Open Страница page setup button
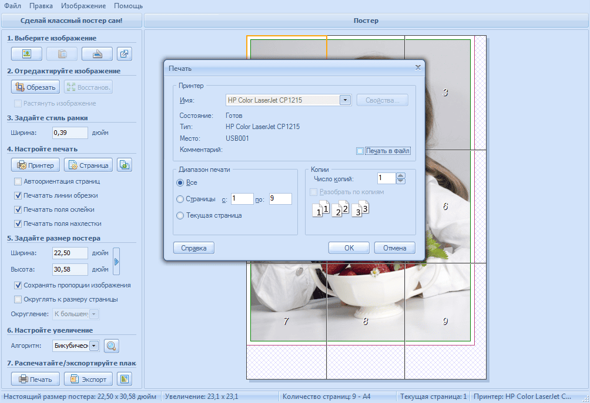 point(88,165)
